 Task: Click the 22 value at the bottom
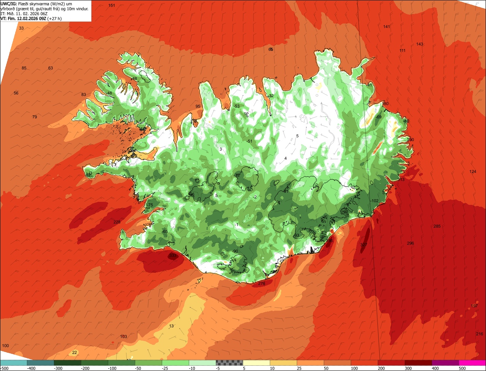(x=74, y=352)
